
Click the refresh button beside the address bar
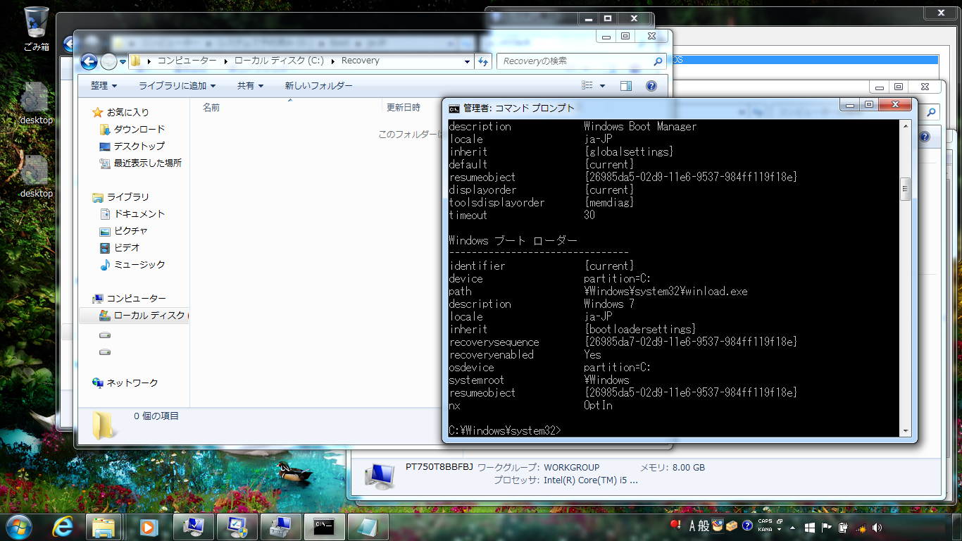(483, 61)
